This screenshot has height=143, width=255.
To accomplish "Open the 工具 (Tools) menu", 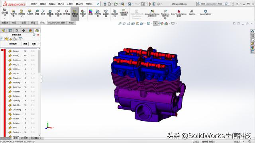I will point(70,4).
